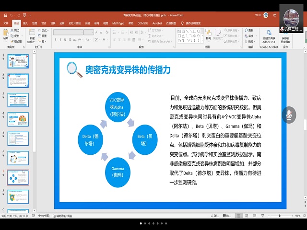Viewport: 307px width, 230px height.
Task: Click the Save icon in quick access toolbar
Action: tap(4, 15)
